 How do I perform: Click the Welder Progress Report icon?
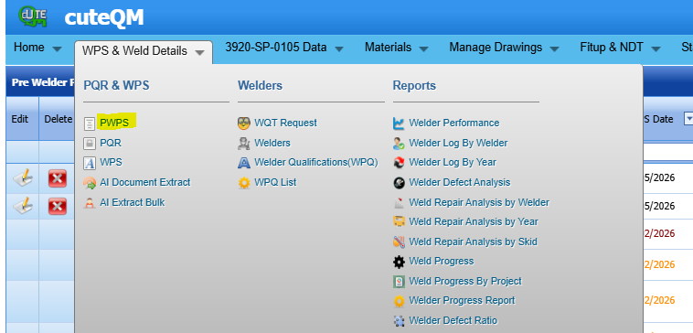click(x=399, y=301)
